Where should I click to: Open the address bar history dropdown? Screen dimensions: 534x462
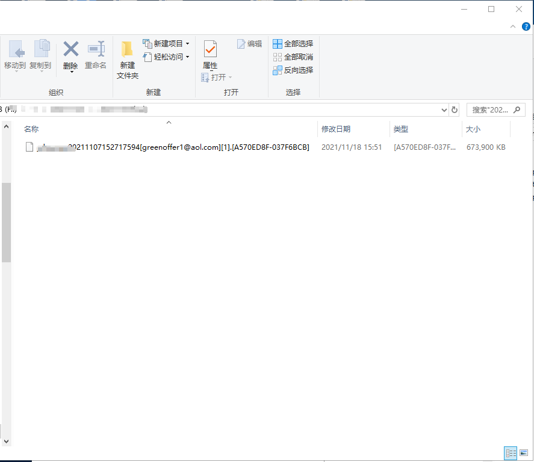point(444,110)
